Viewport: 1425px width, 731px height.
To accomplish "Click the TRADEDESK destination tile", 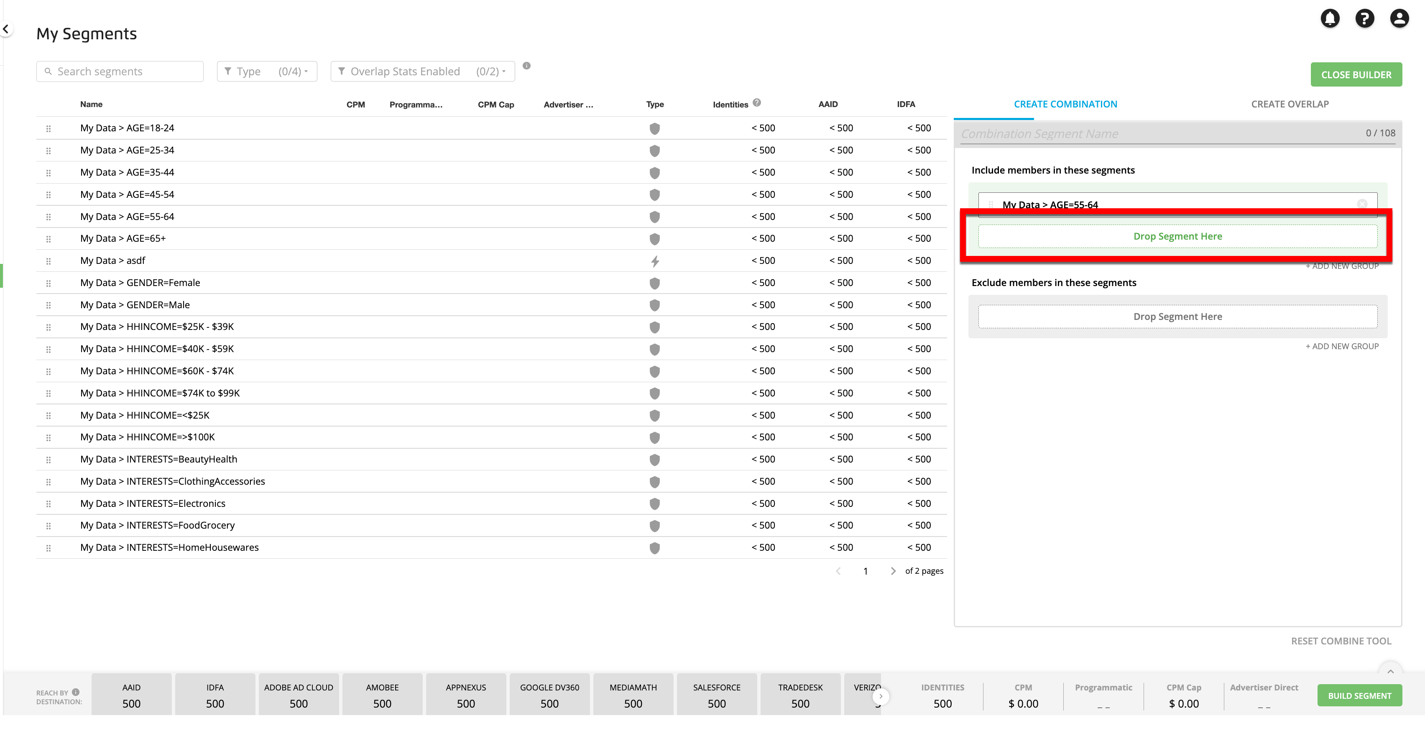I will tap(800, 695).
